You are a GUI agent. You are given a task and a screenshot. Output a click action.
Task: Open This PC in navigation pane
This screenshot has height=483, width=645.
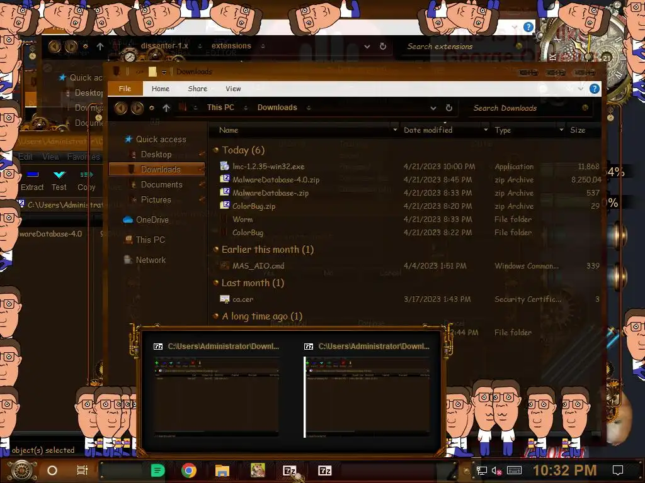coord(150,240)
